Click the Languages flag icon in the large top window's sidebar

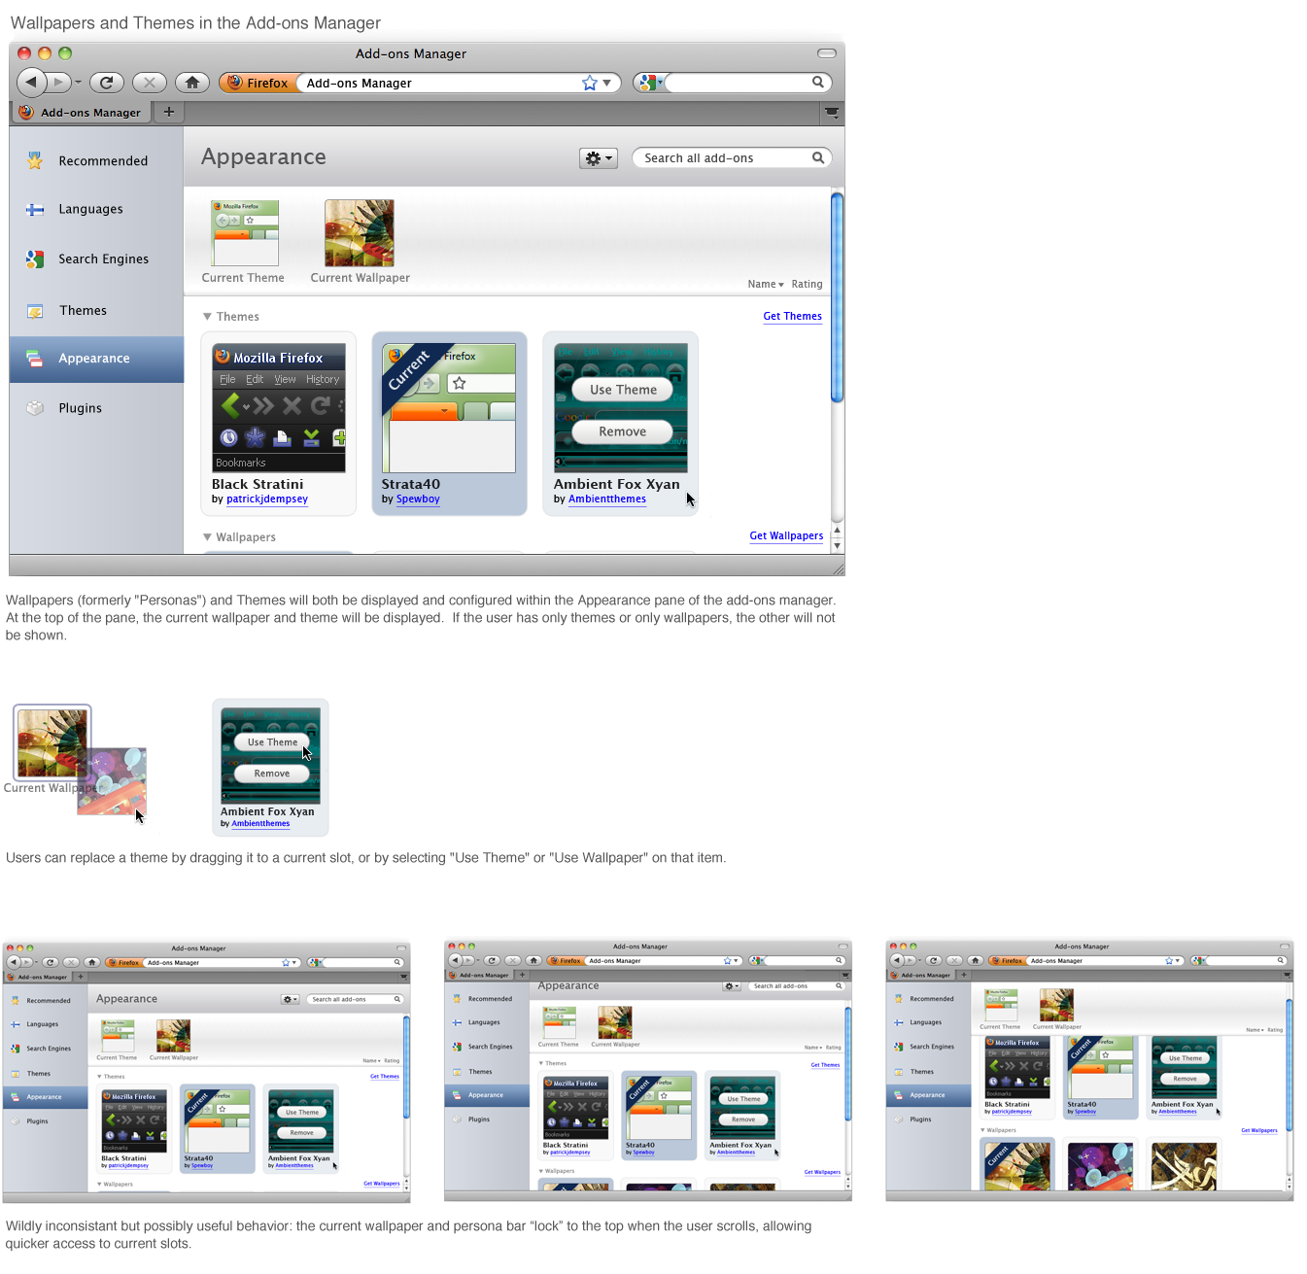[35, 209]
